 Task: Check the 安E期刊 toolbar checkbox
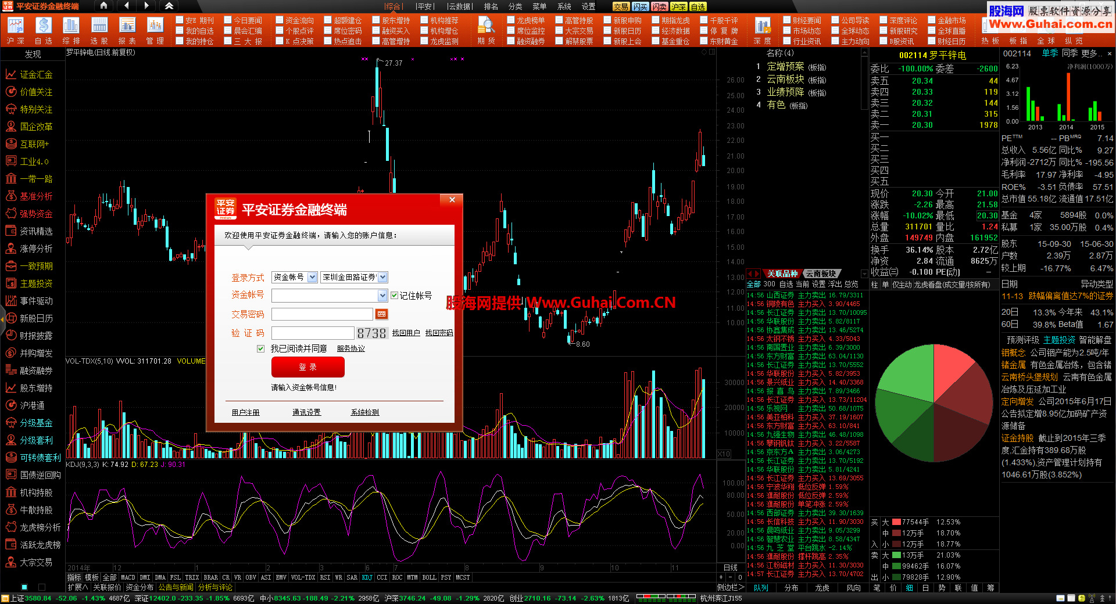pyautogui.click(x=180, y=20)
